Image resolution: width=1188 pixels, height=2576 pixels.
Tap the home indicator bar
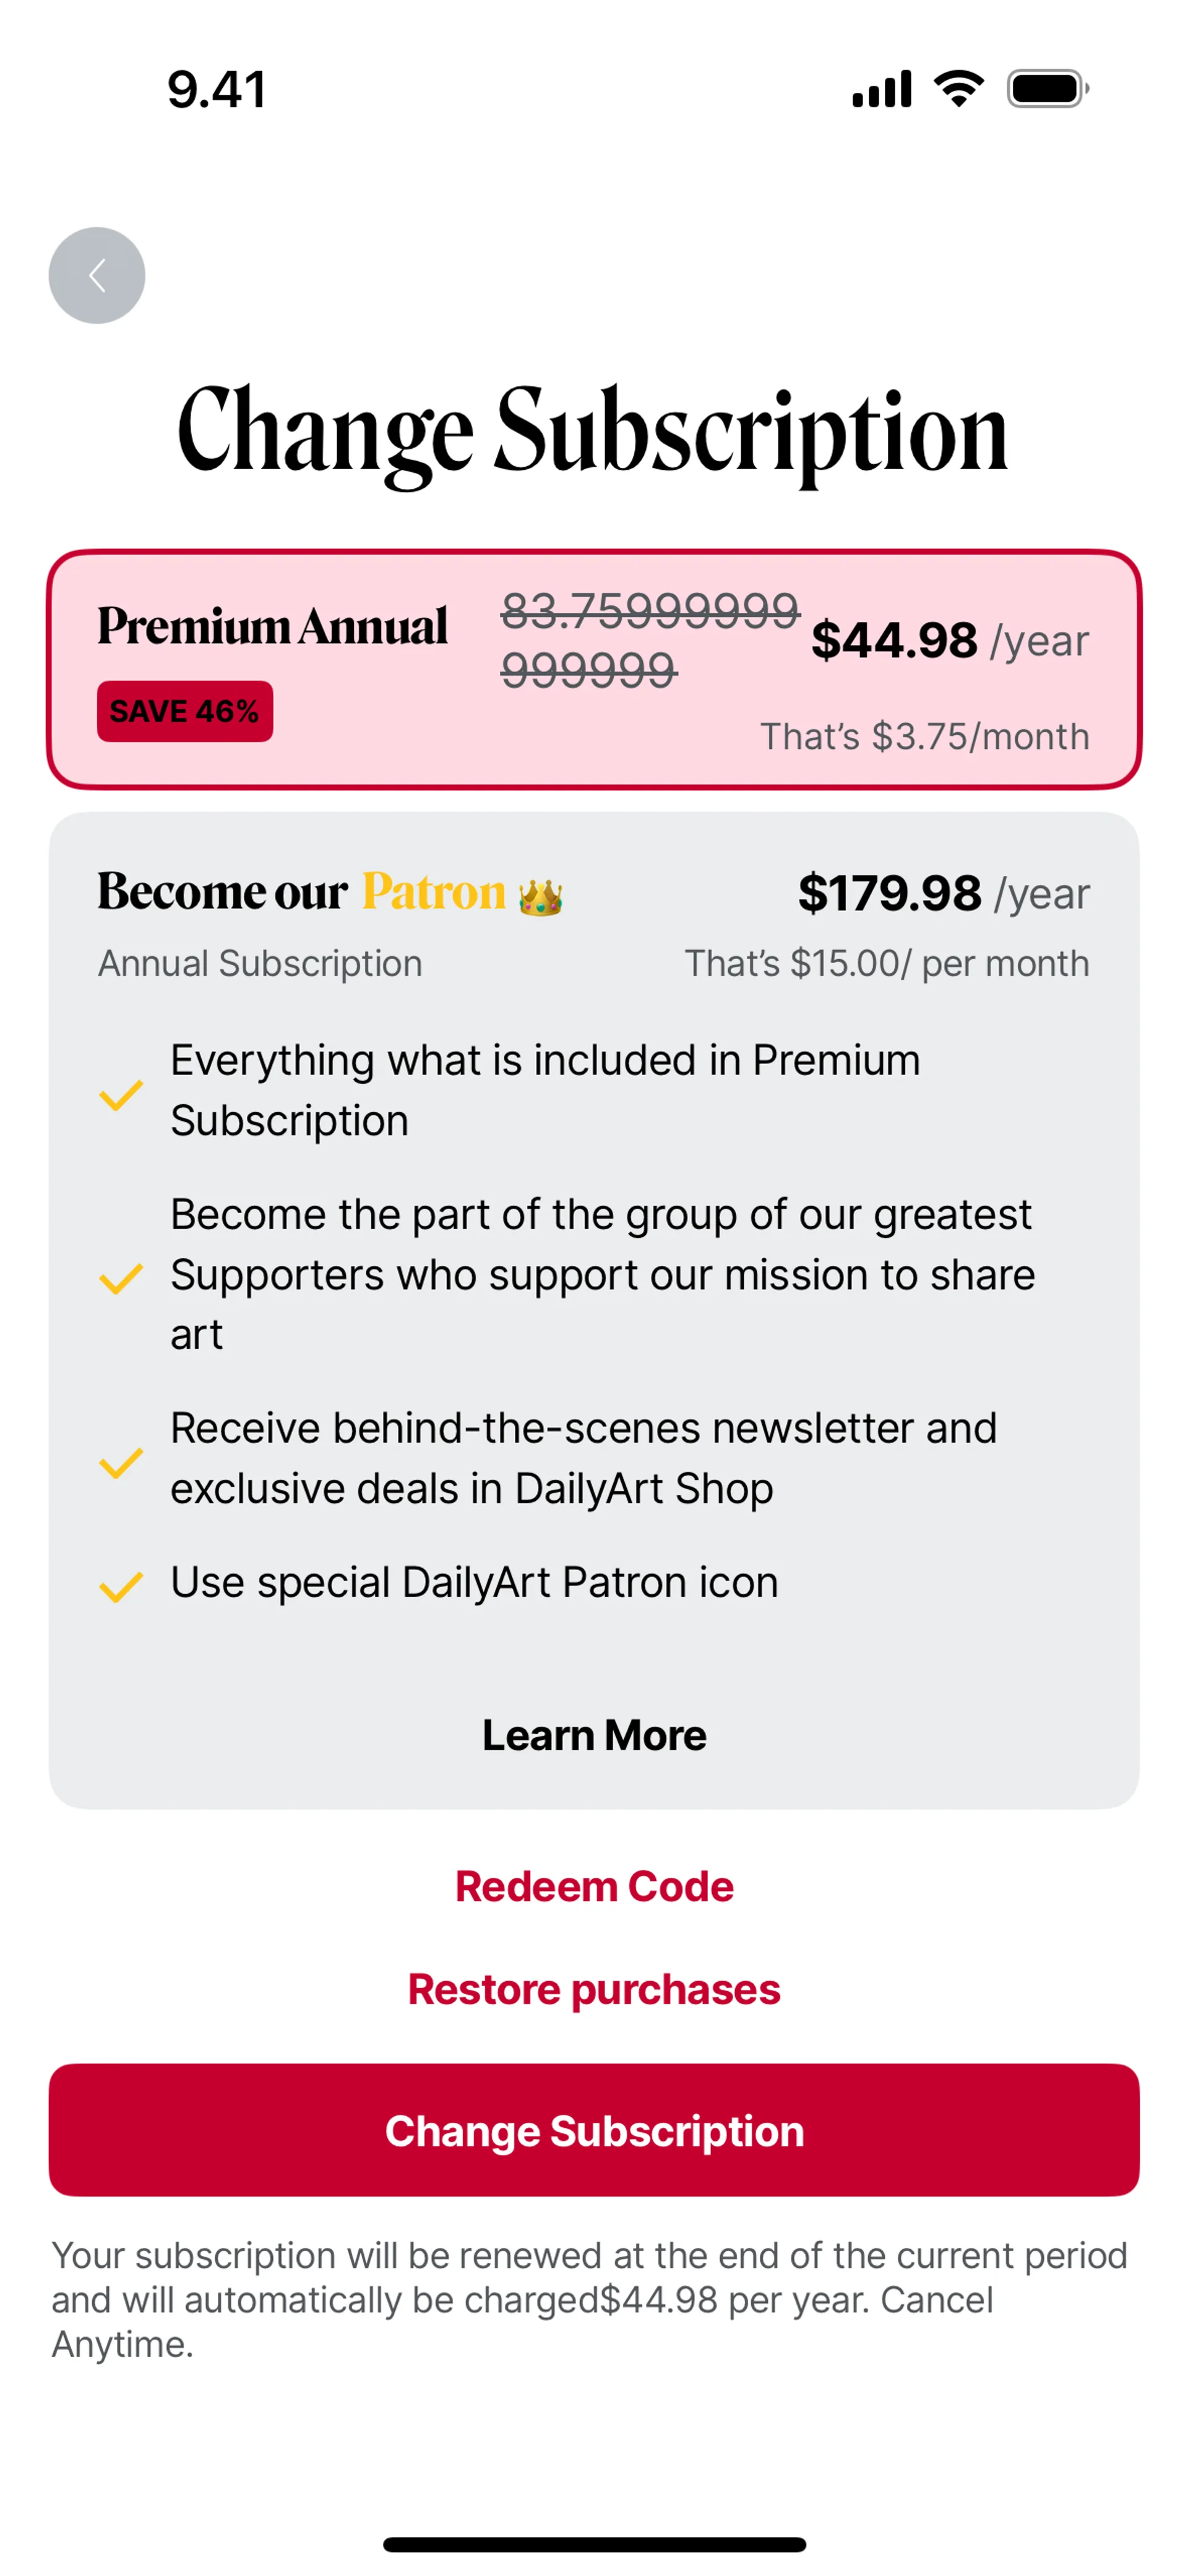[594, 2544]
